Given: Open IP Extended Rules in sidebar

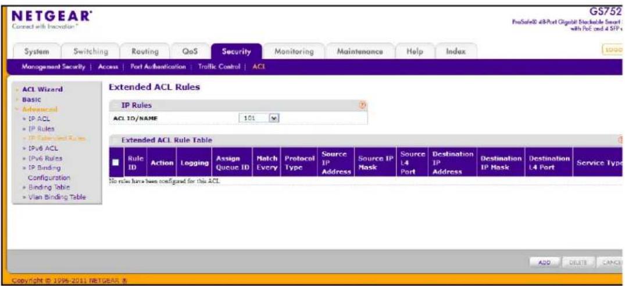Looking at the screenshot, I should [56, 138].
